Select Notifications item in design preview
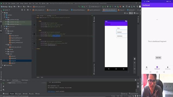The height and width of the screenshot is (97, 173). coord(122,36)
